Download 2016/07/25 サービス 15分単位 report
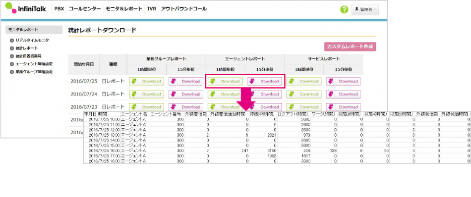This screenshot has width=471, height=197. 344,81
